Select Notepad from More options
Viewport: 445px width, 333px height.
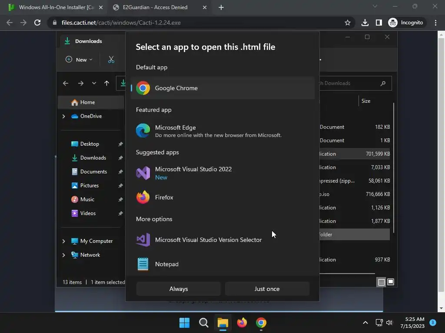tap(222, 264)
